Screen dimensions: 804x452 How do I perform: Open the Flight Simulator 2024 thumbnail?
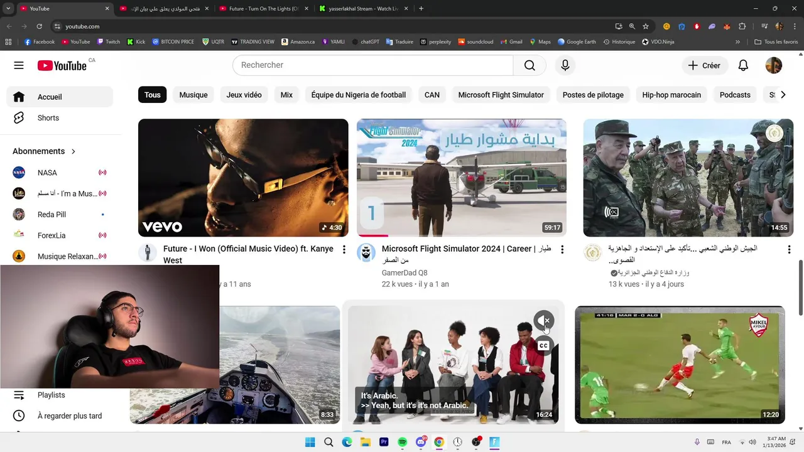point(462,178)
